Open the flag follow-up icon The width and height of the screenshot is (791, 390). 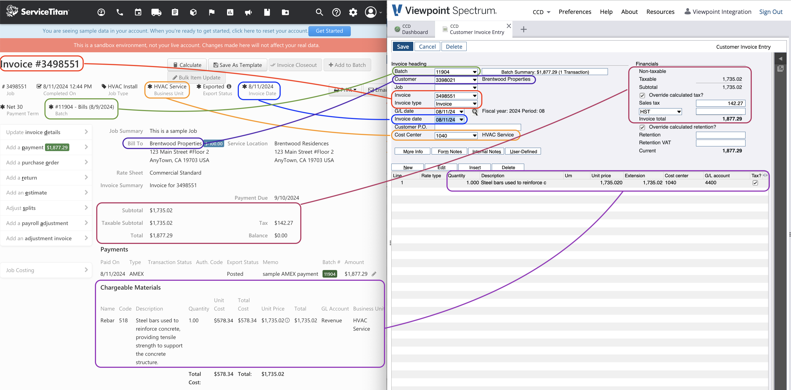click(212, 12)
